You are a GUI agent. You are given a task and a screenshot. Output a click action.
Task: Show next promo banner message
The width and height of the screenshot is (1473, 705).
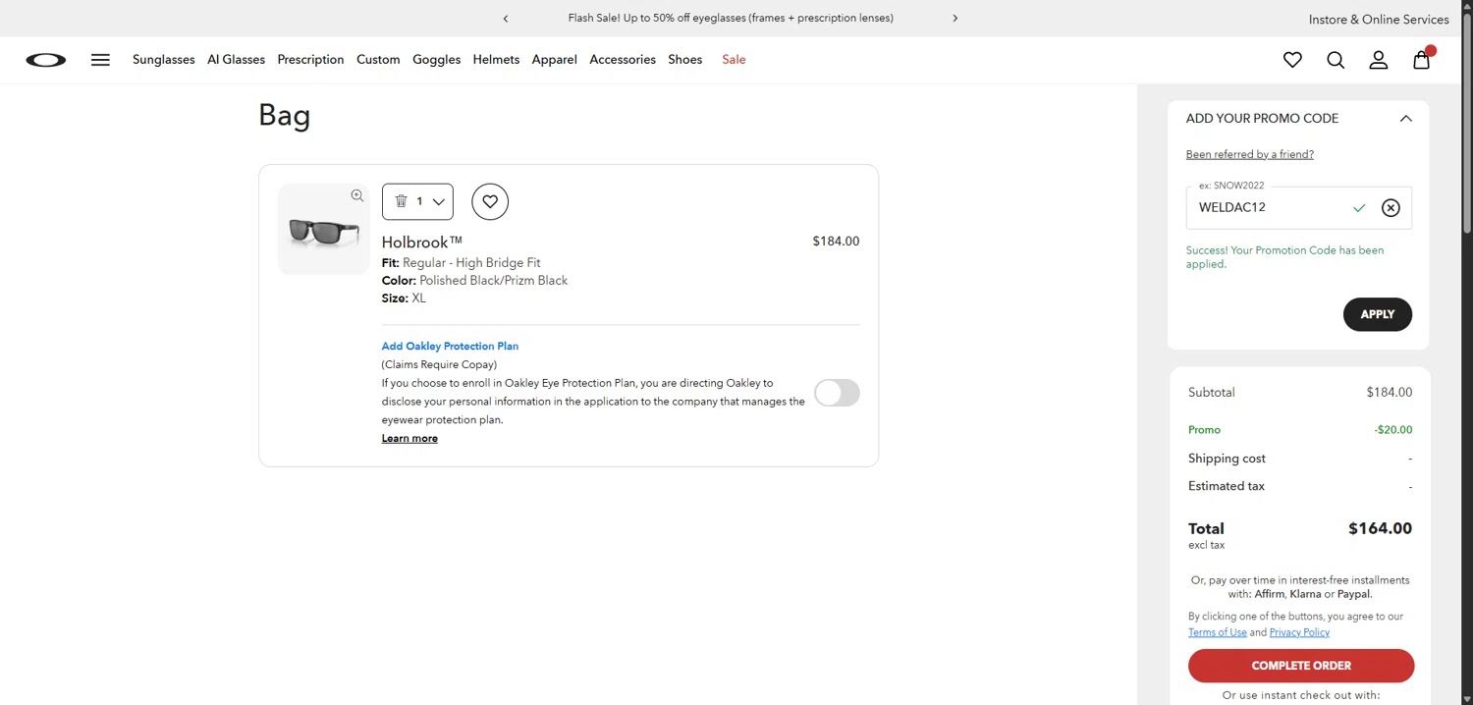[x=955, y=19]
